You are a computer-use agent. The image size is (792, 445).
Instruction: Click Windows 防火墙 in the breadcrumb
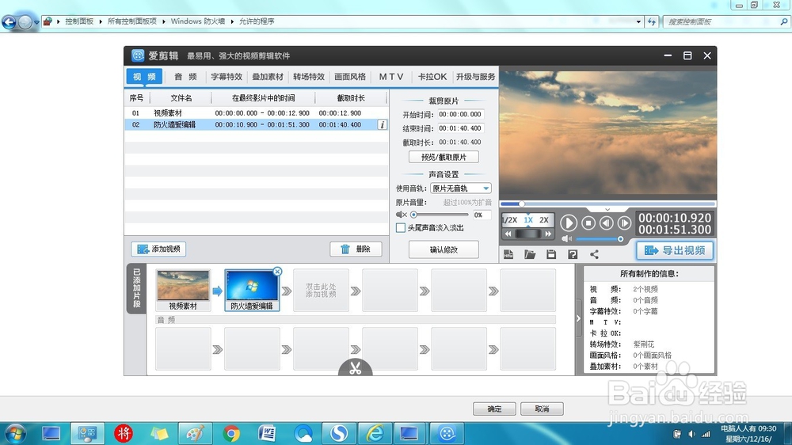pyautogui.click(x=197, y=21)
